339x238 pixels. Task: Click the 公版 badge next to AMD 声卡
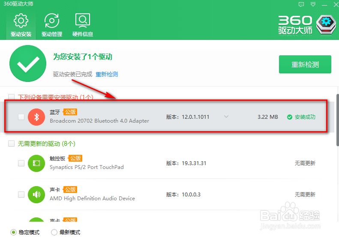pyautogui.click(x=70, y=190)
